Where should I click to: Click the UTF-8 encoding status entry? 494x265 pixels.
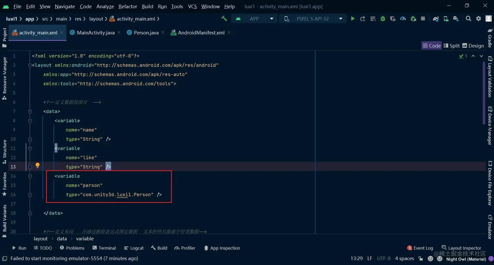[x=384, y=258]
